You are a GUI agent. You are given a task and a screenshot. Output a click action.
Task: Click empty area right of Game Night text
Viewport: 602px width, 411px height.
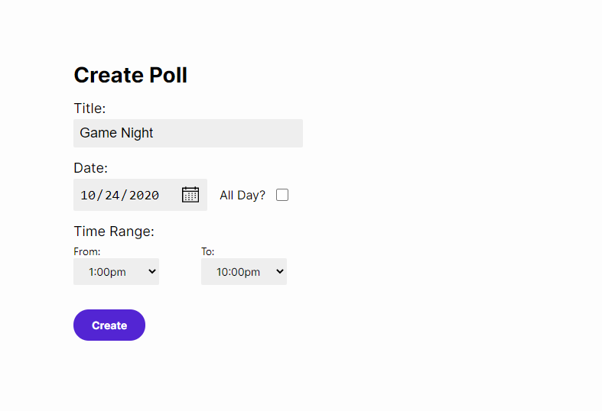point(227,133)
